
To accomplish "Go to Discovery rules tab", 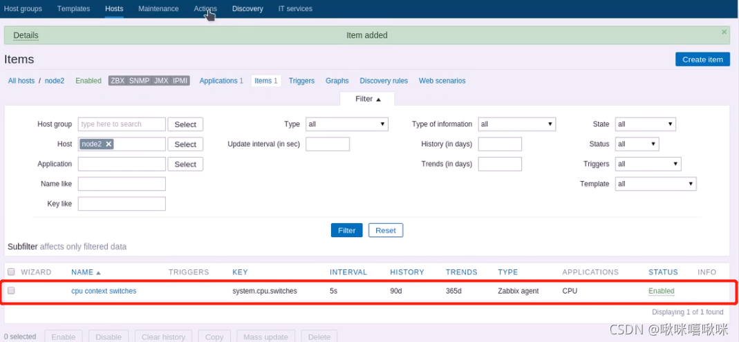I will pos(384,81).
